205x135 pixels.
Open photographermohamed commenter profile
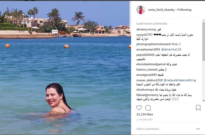tap(153, 44)
